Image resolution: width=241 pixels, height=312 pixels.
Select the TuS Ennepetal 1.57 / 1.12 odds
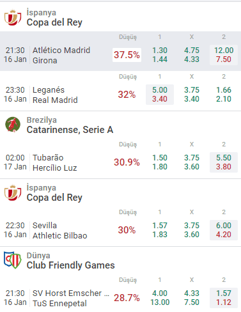[x=224, y=298]
